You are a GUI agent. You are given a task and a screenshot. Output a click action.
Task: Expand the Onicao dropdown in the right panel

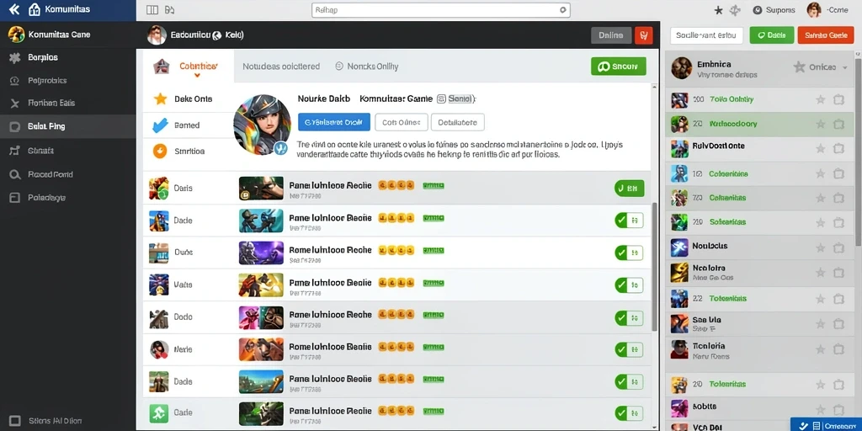[844, 67]
